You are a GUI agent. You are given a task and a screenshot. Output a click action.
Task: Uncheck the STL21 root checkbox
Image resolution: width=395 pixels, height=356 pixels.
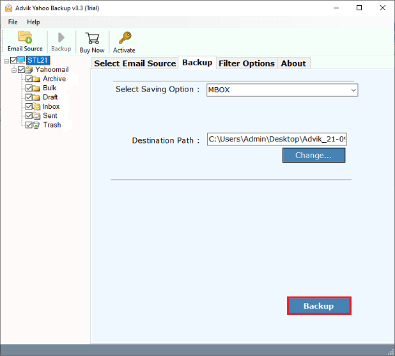click(x=13, y=60)
